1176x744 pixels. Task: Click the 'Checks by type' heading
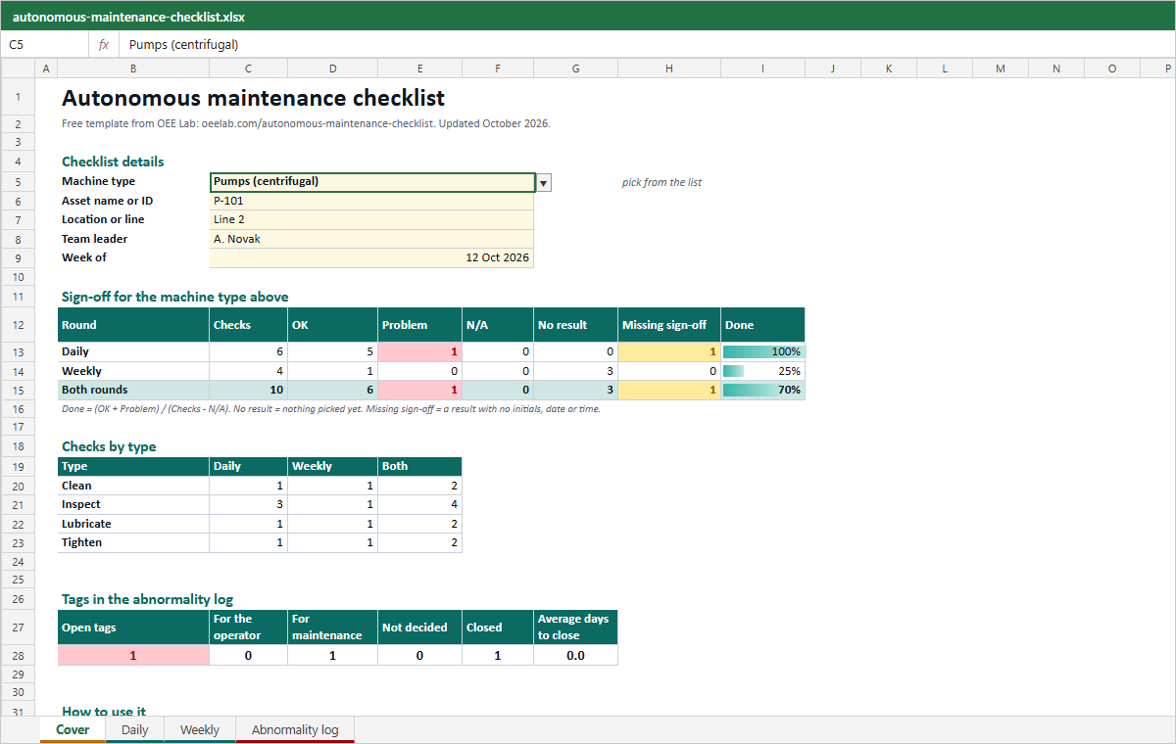[x=109, y=446]
